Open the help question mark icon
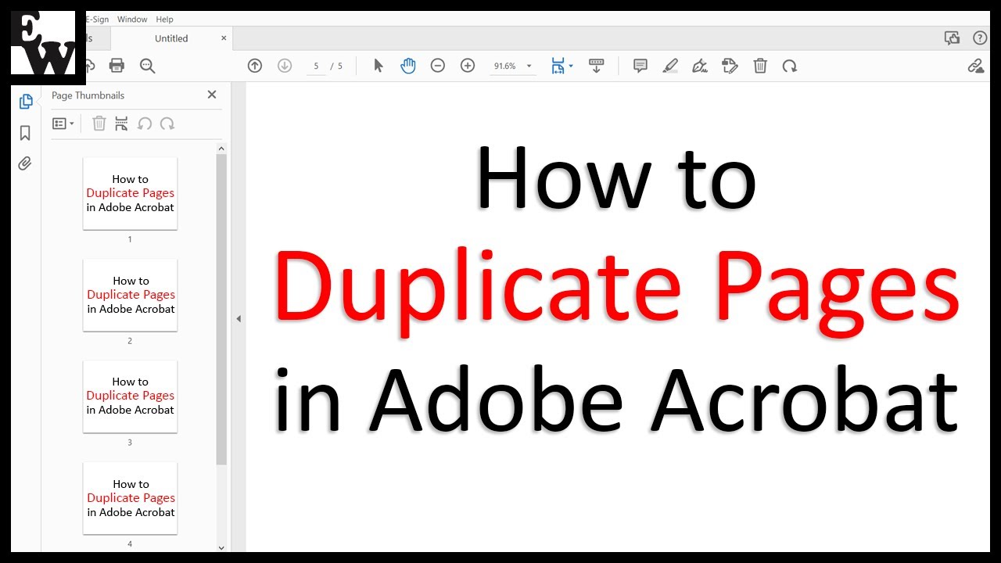The image size is (1001, 563). coord(980,38)
